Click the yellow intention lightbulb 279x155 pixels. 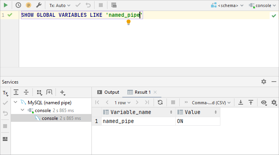pyautogui.click(x=129, y=22)
